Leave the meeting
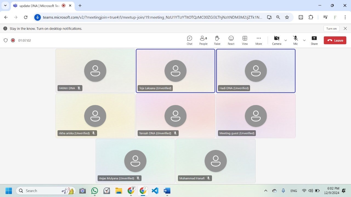This screenshot has width=351, height=197. tap(335, 40)
